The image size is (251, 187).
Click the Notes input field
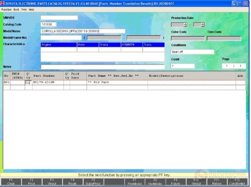click(102, 67)
